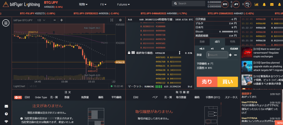283x125 pixels.
Task: Click the 最終取引価格 4496630 last price row
Action: [x=160, y=53]
